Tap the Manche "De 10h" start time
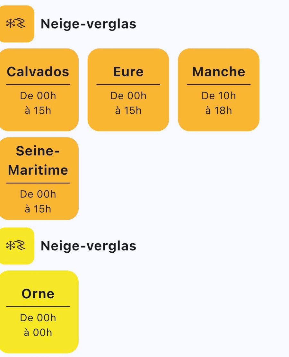This screenshot has height=357, width=289. (x=219, y=96)
